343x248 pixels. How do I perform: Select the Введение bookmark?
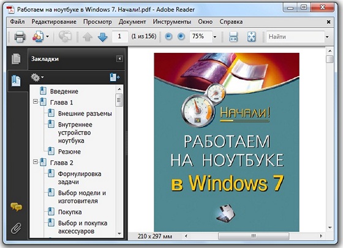coord(64,91)
